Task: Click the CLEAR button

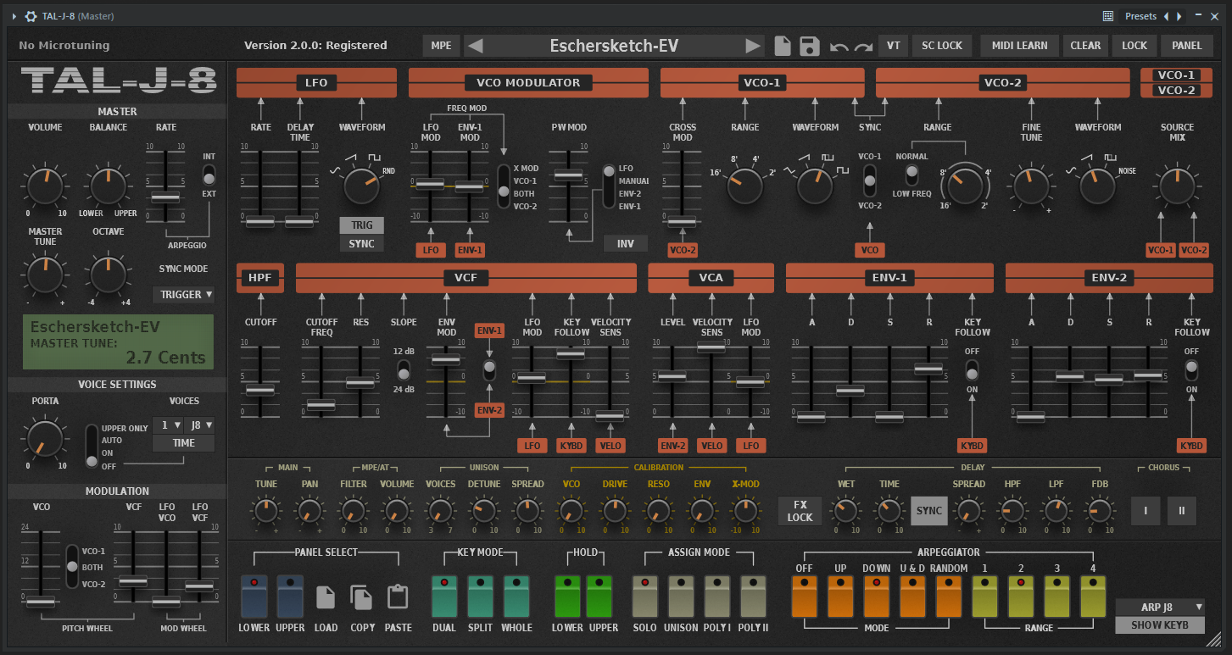Action: click(1085, 46)
